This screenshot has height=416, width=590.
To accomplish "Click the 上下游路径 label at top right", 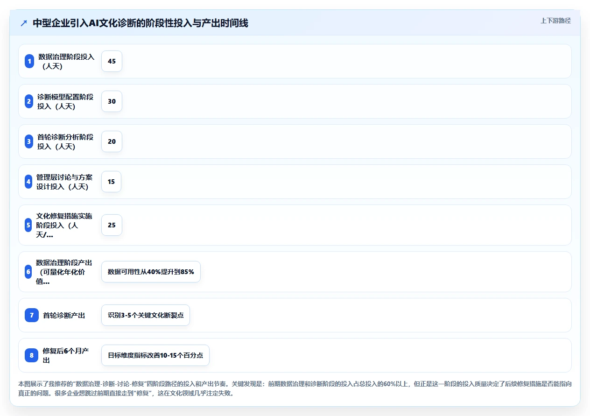I will coord(555,21).
